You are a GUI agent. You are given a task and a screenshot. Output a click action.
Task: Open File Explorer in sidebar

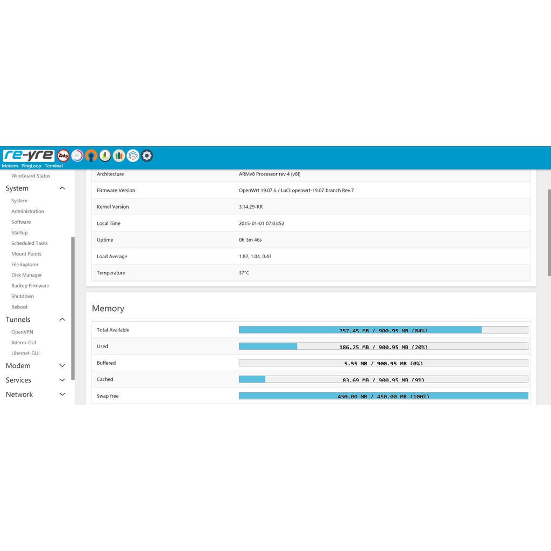coord(25,265)
